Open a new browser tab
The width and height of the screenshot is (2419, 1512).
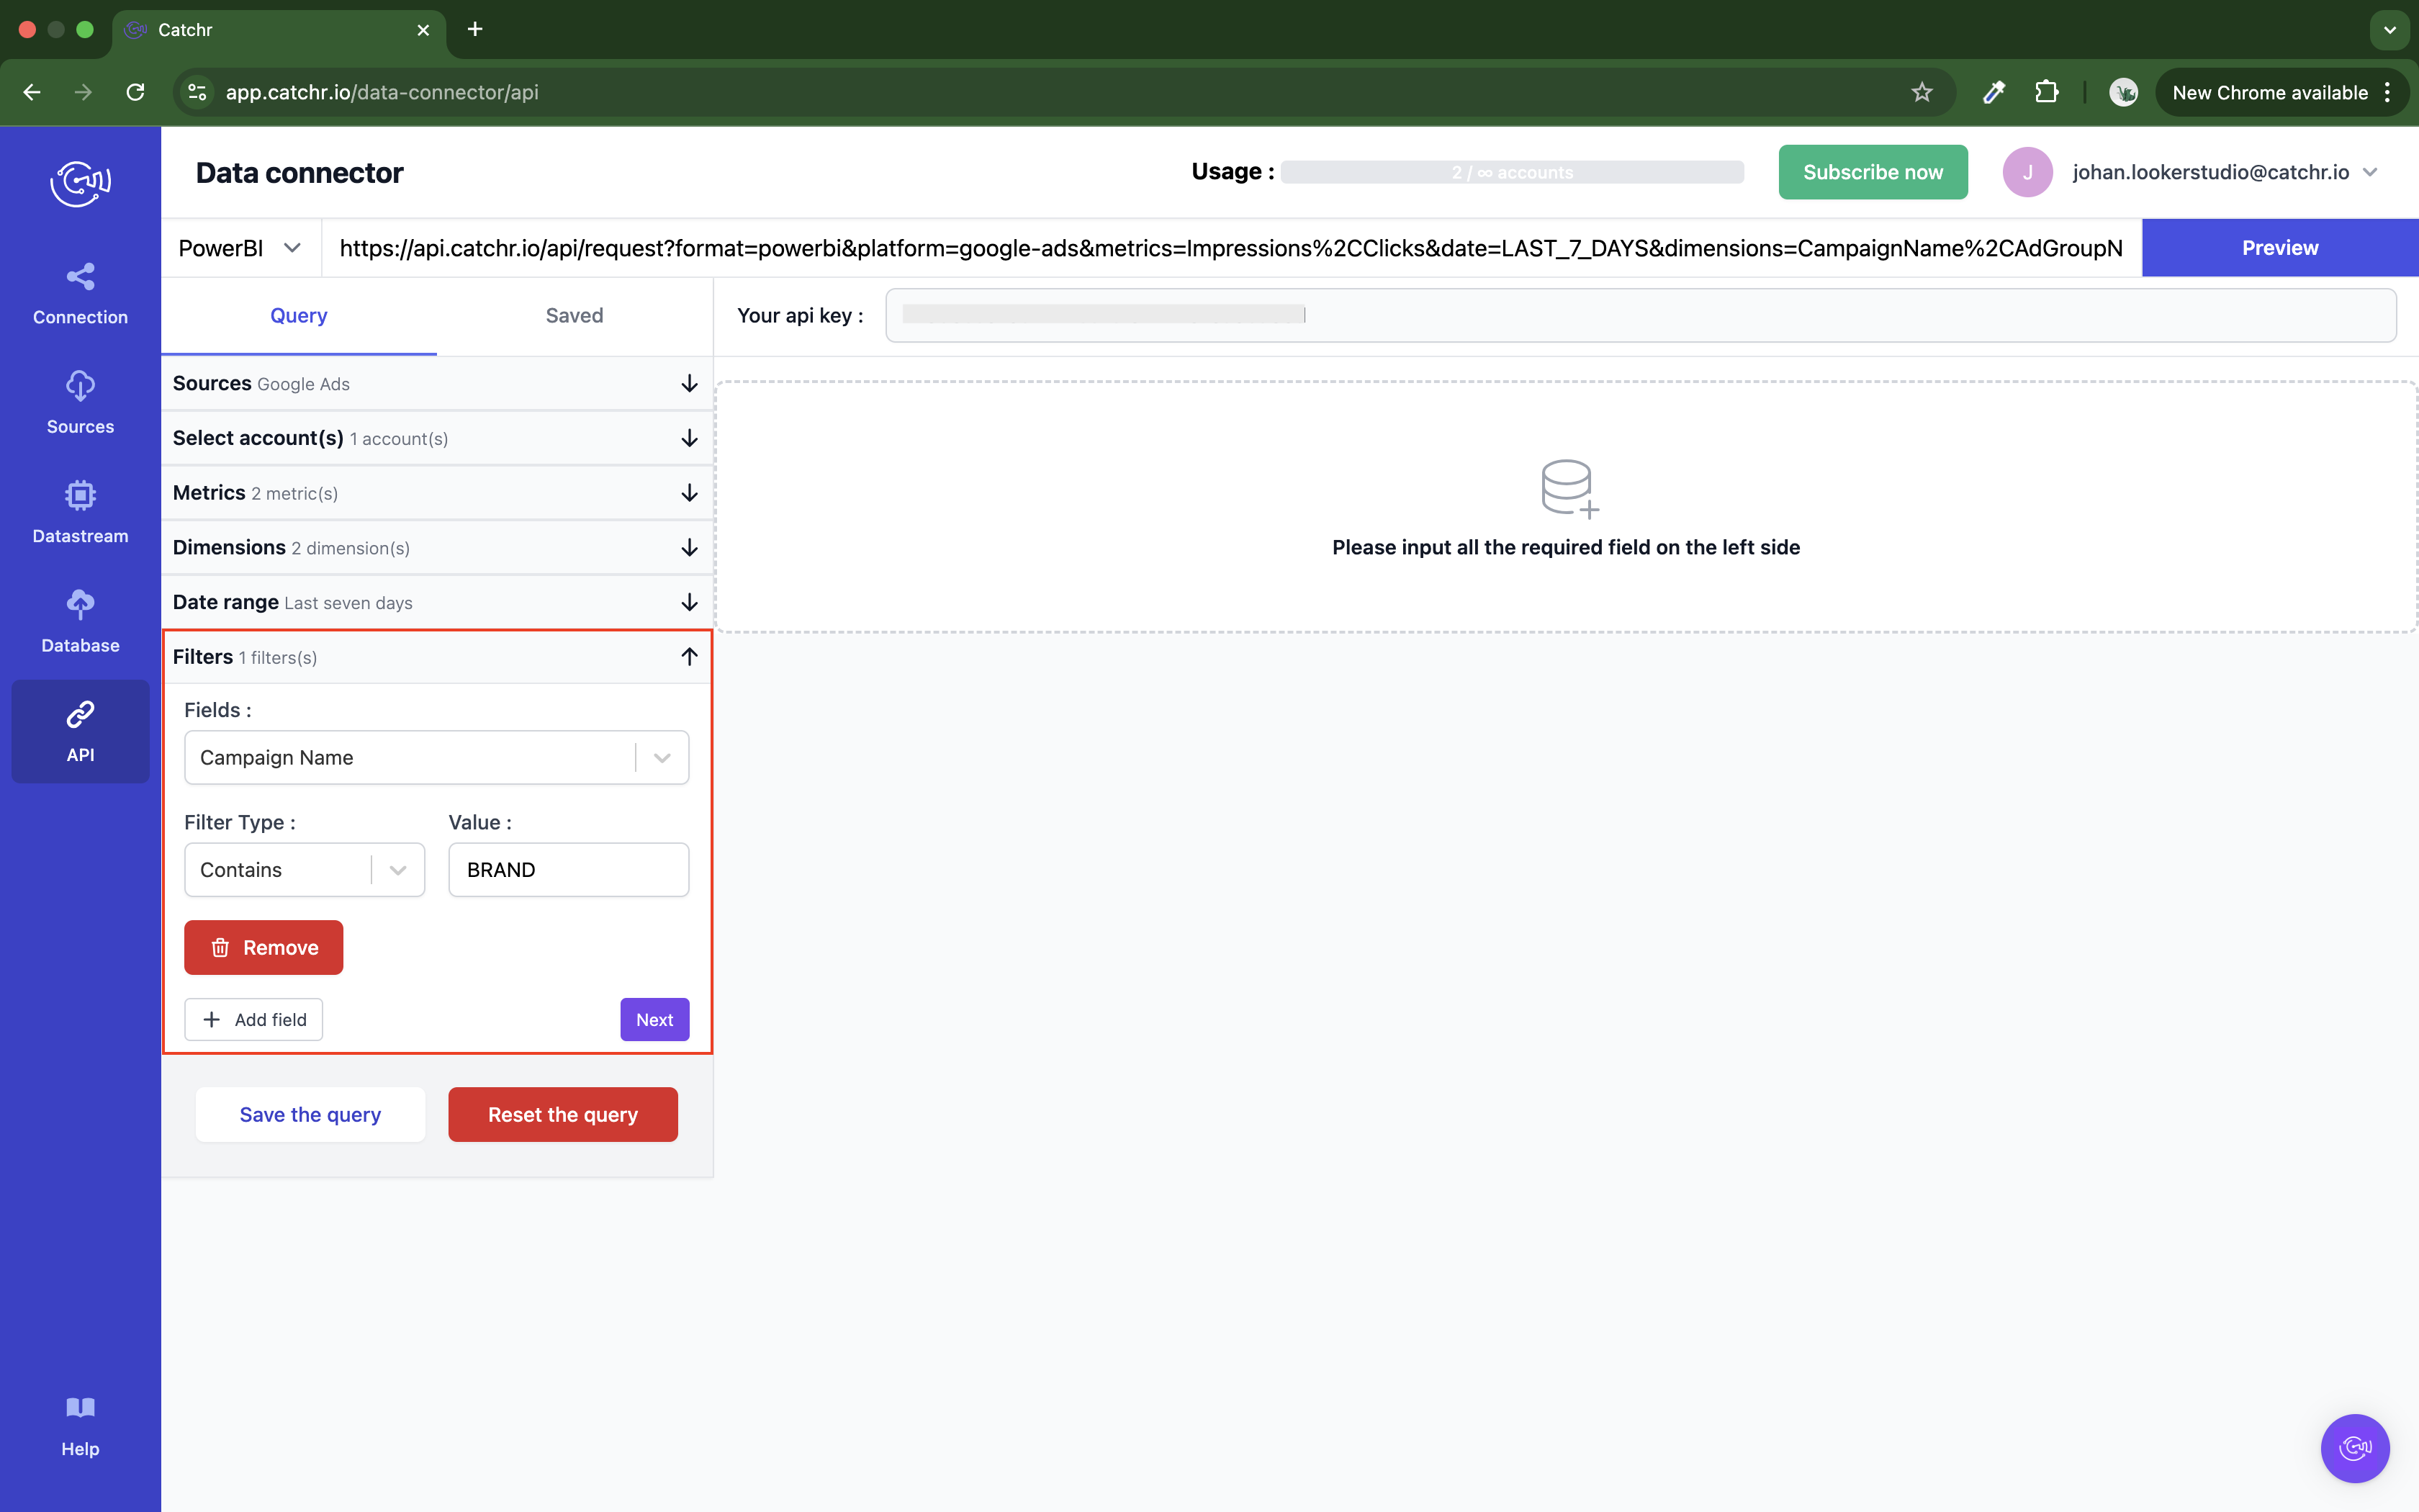coord(475,29)
